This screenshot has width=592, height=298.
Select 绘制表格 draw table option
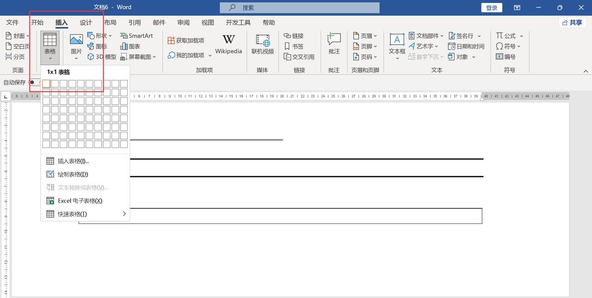pyautogui.click(x=73, y=174)
